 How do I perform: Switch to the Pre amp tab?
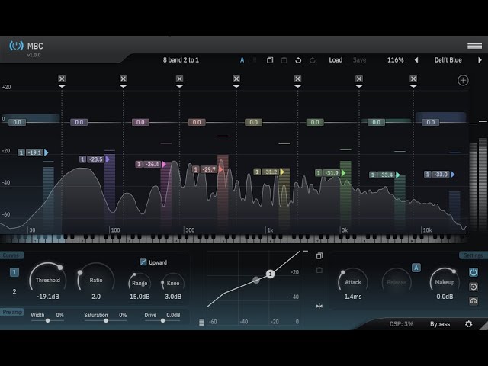click(12, 312)
